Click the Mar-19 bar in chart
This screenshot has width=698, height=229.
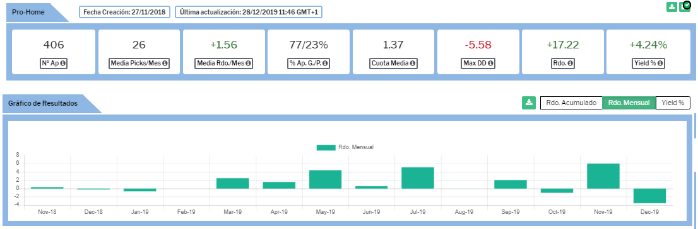[x=232, y=183]
